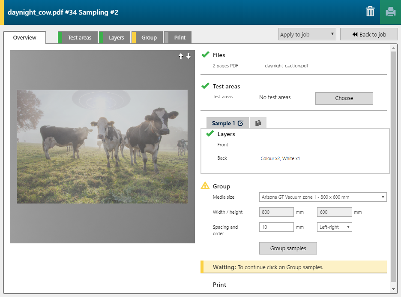Move preview down with the down arrow
Image resolution: width=401 pixels, height=297 pixels.
point(189,56)
